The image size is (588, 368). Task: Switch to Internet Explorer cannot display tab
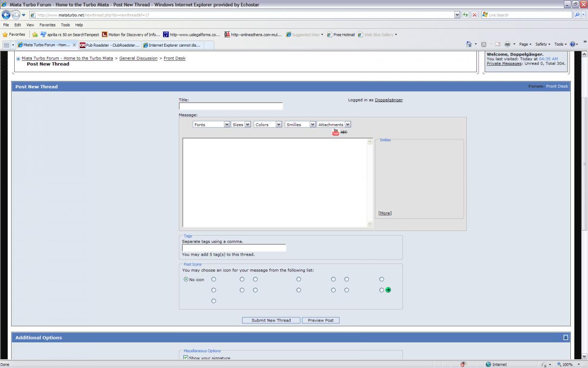click(x=172, y=45)
